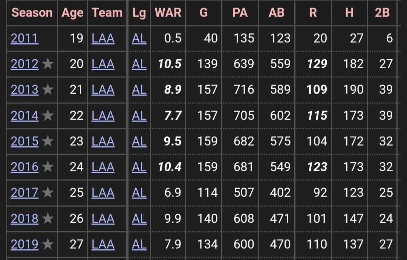This screenshot has width=407, height=260.
Task: Open the 2016 season link
Action: tap(24, 167)
